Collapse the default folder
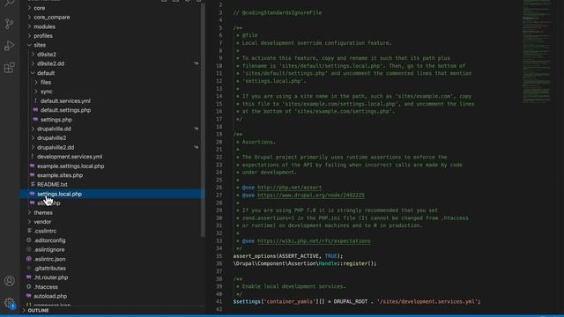Viewport: 564px width, 317px height. (x=33, y=73)
